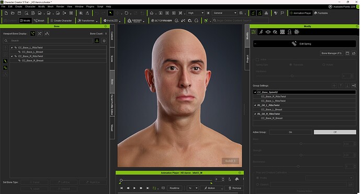Image resolution: width=361 pixels, height=194 pixels.
Task: Click the animation timeline playhead handle
Action: (x=121, y=180)
